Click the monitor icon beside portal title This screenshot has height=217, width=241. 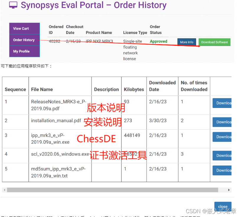[13, 5]
